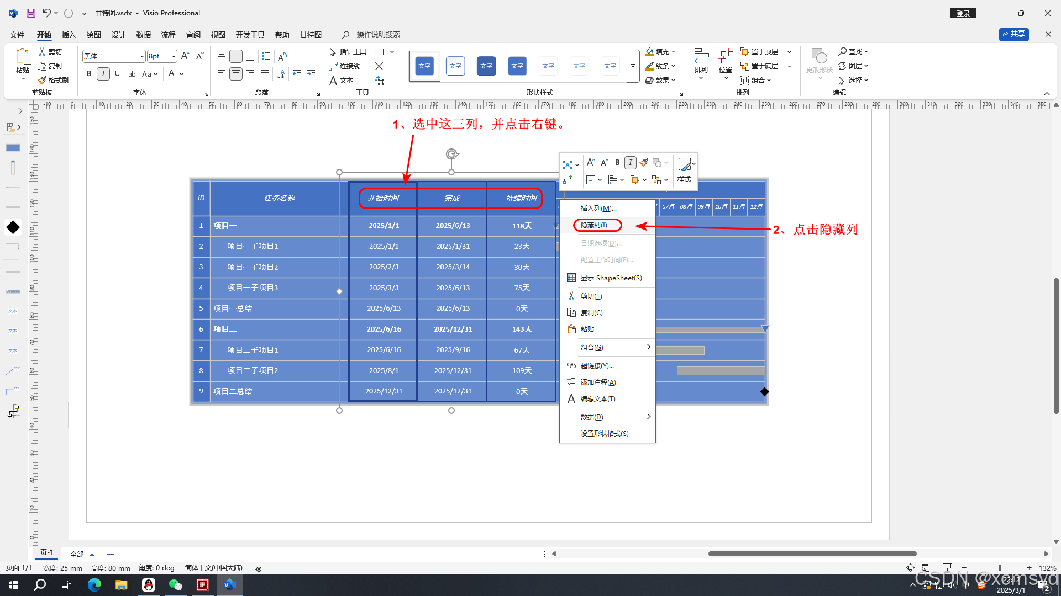
Task: Toggle Italic in the ribbon font group
Action: coord(103,74)
